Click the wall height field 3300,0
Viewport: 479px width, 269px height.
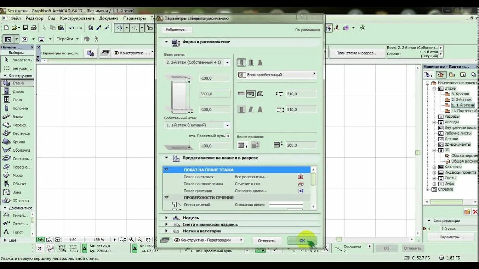coord(214,94)
